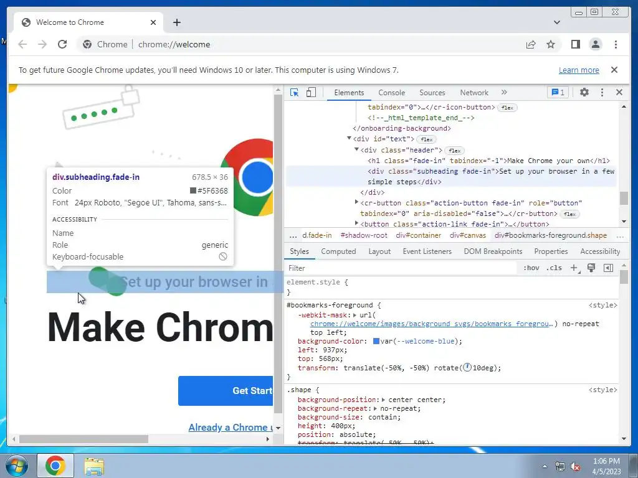The height and width of the screenshot is (478, 638).
Task: Open the DOM Breakpoints tab
Action: (493, 251)
